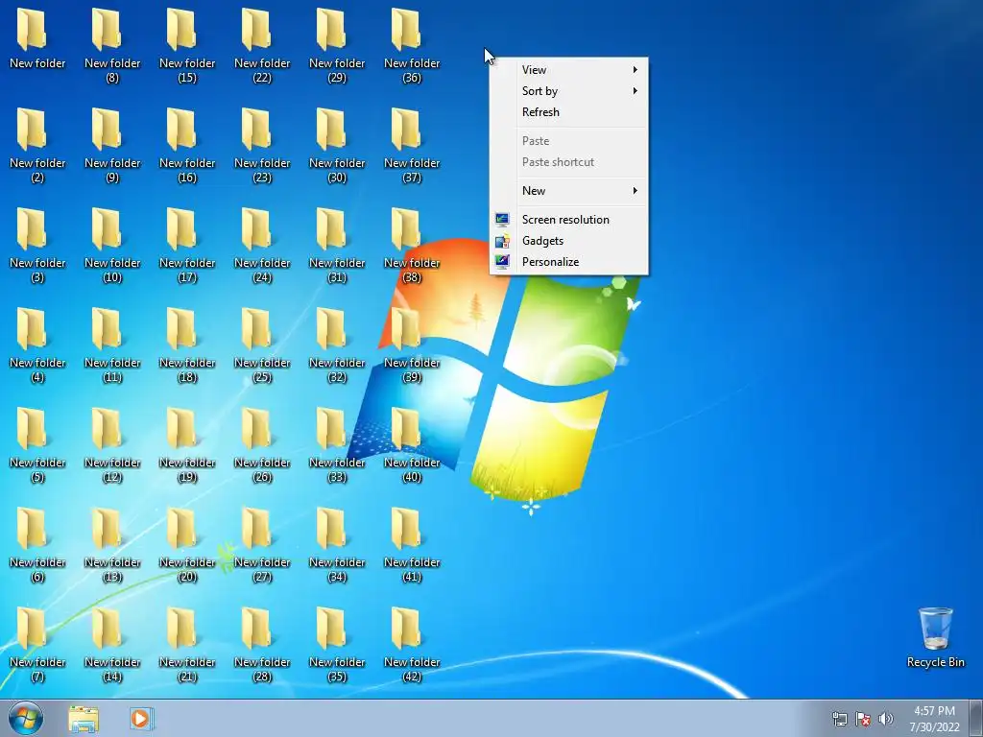Open Action Center flag icon

click(x=863, y=719)
